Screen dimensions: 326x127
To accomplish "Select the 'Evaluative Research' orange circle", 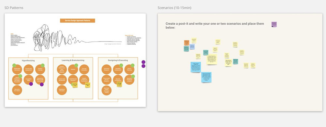I will click(x=107, y=70).
